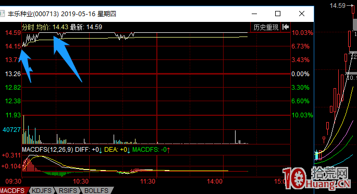Image resolution: width=357 pixels, height=194 pixels.
Task: Click the green 3.30% percentage label
Action: click(x=301, y=88)
